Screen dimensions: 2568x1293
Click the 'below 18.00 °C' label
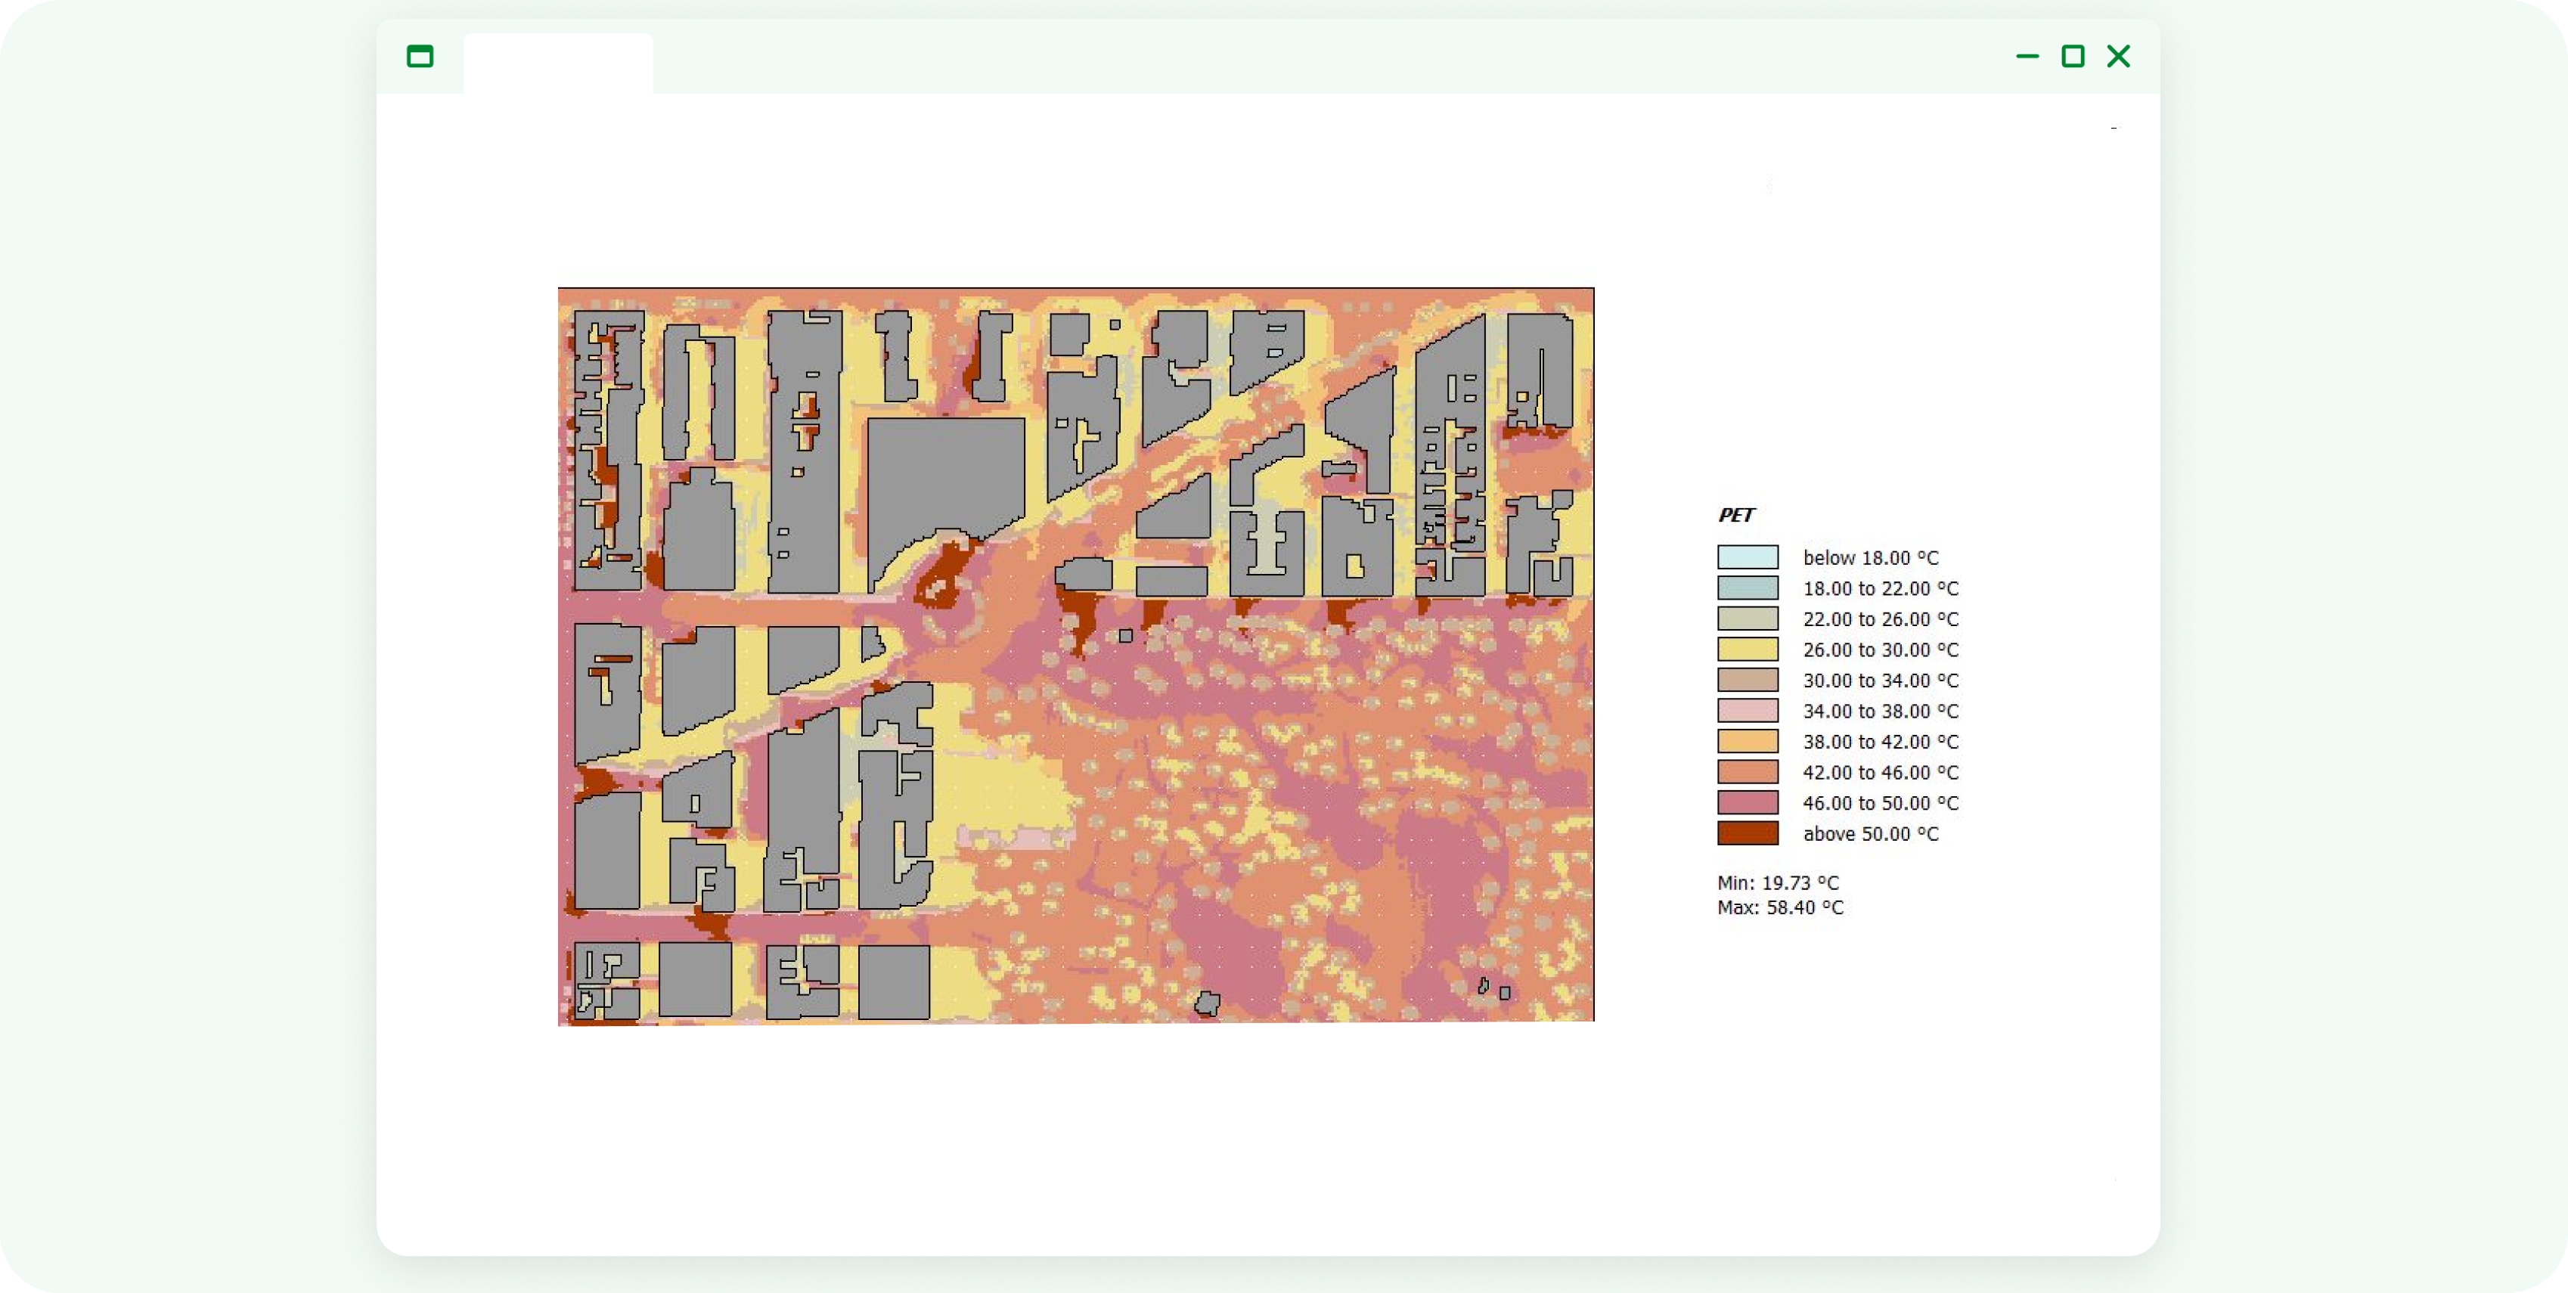(1870, 558)
